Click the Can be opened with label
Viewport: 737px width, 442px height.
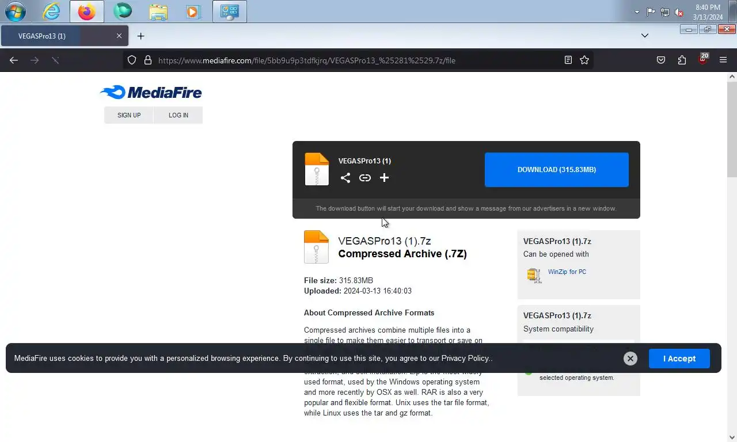click(x=556, y=254)
